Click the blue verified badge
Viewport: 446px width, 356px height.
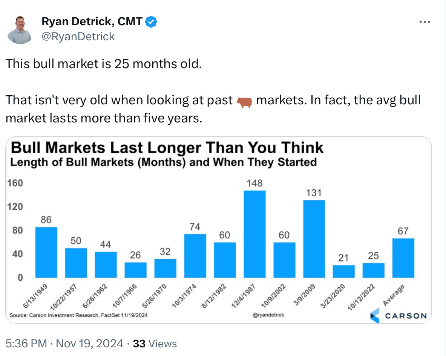click(x=151, y=22)
